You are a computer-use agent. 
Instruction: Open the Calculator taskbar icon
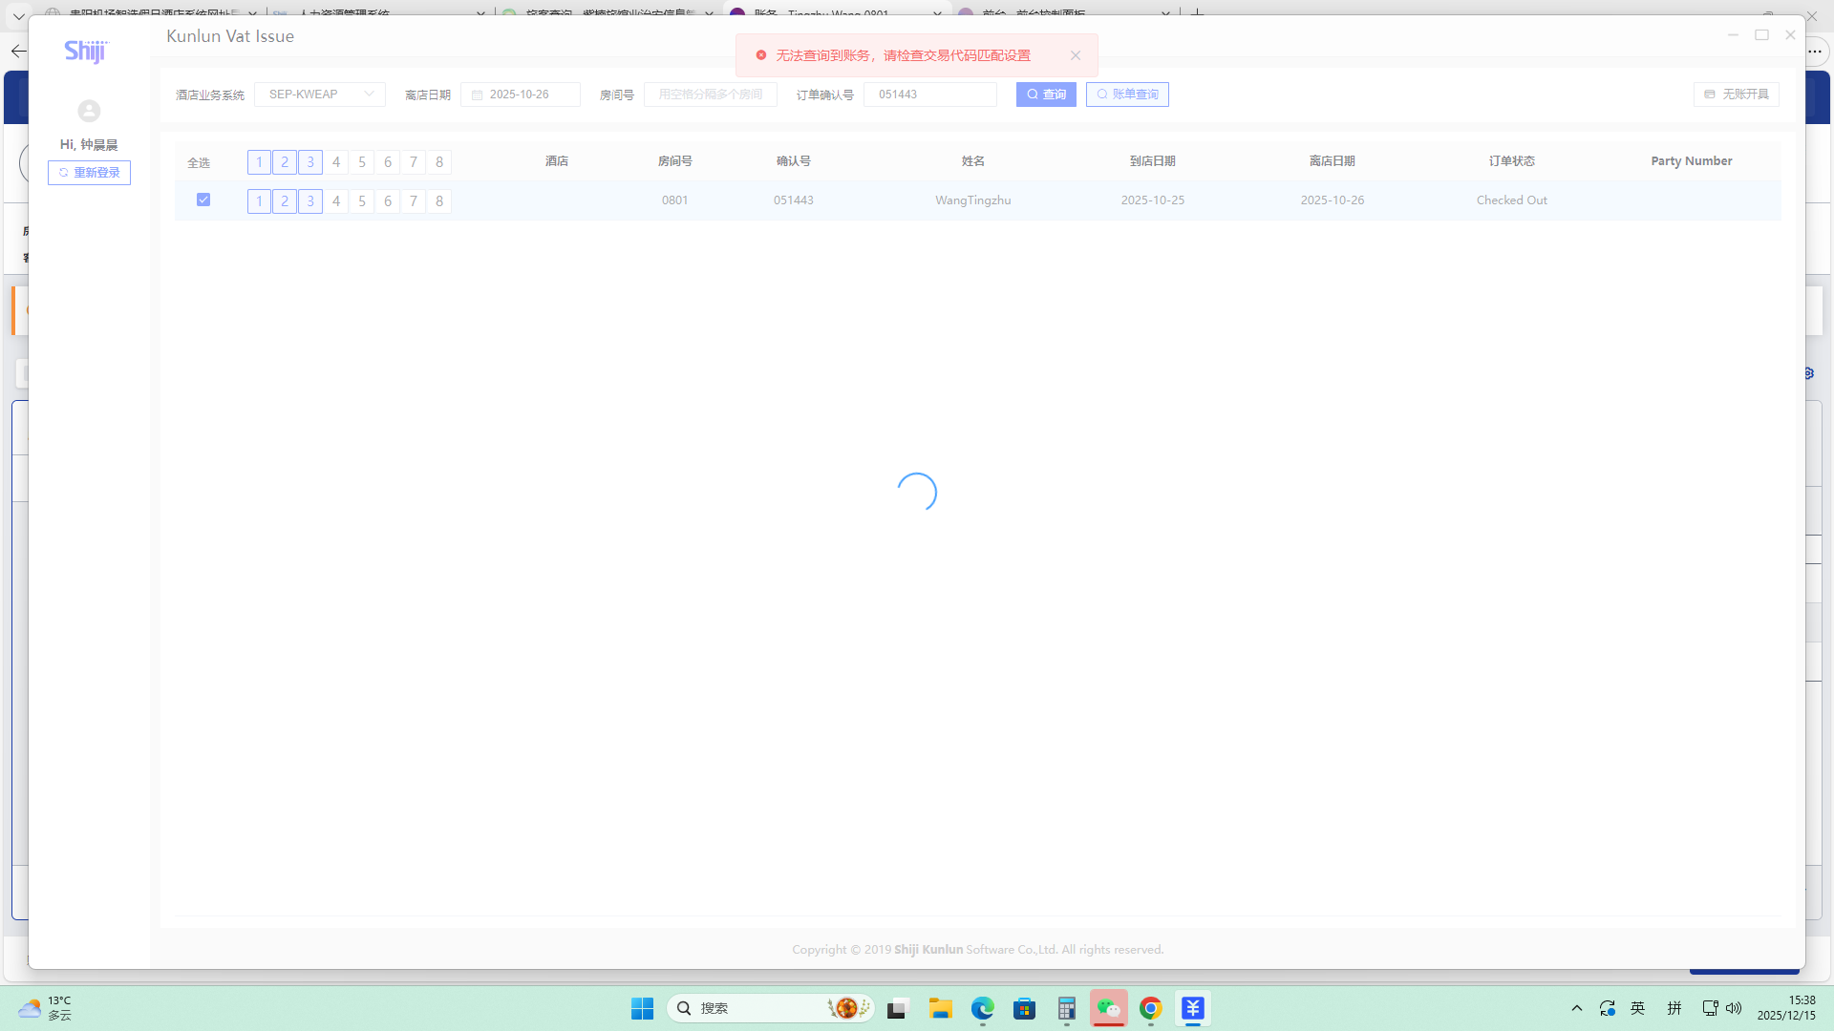[x=1066, y=1008]
